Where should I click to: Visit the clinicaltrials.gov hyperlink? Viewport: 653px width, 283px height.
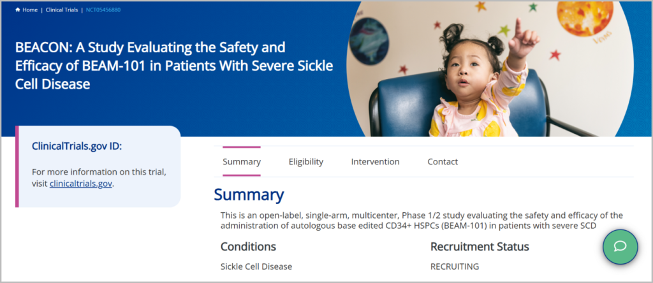coord(81,184)
